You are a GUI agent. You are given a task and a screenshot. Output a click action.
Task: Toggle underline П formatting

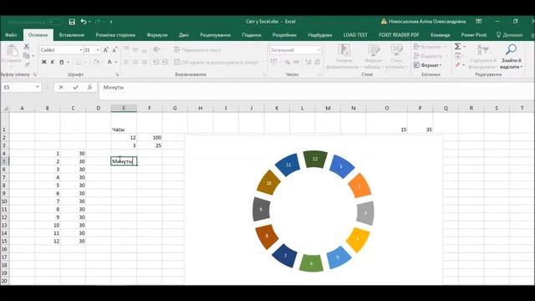[62, 62]
